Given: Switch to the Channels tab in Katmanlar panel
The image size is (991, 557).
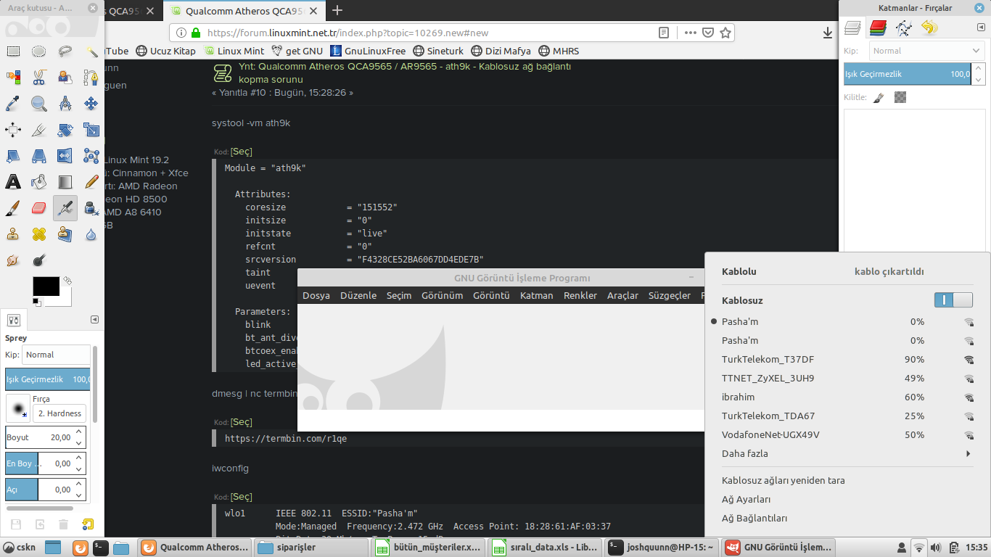Looking at the screenshot, I should point(878,28).
